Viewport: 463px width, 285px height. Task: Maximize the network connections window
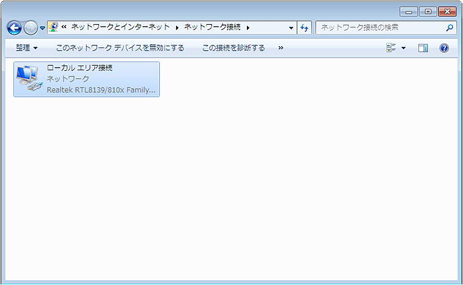click(x=428, y=12)
